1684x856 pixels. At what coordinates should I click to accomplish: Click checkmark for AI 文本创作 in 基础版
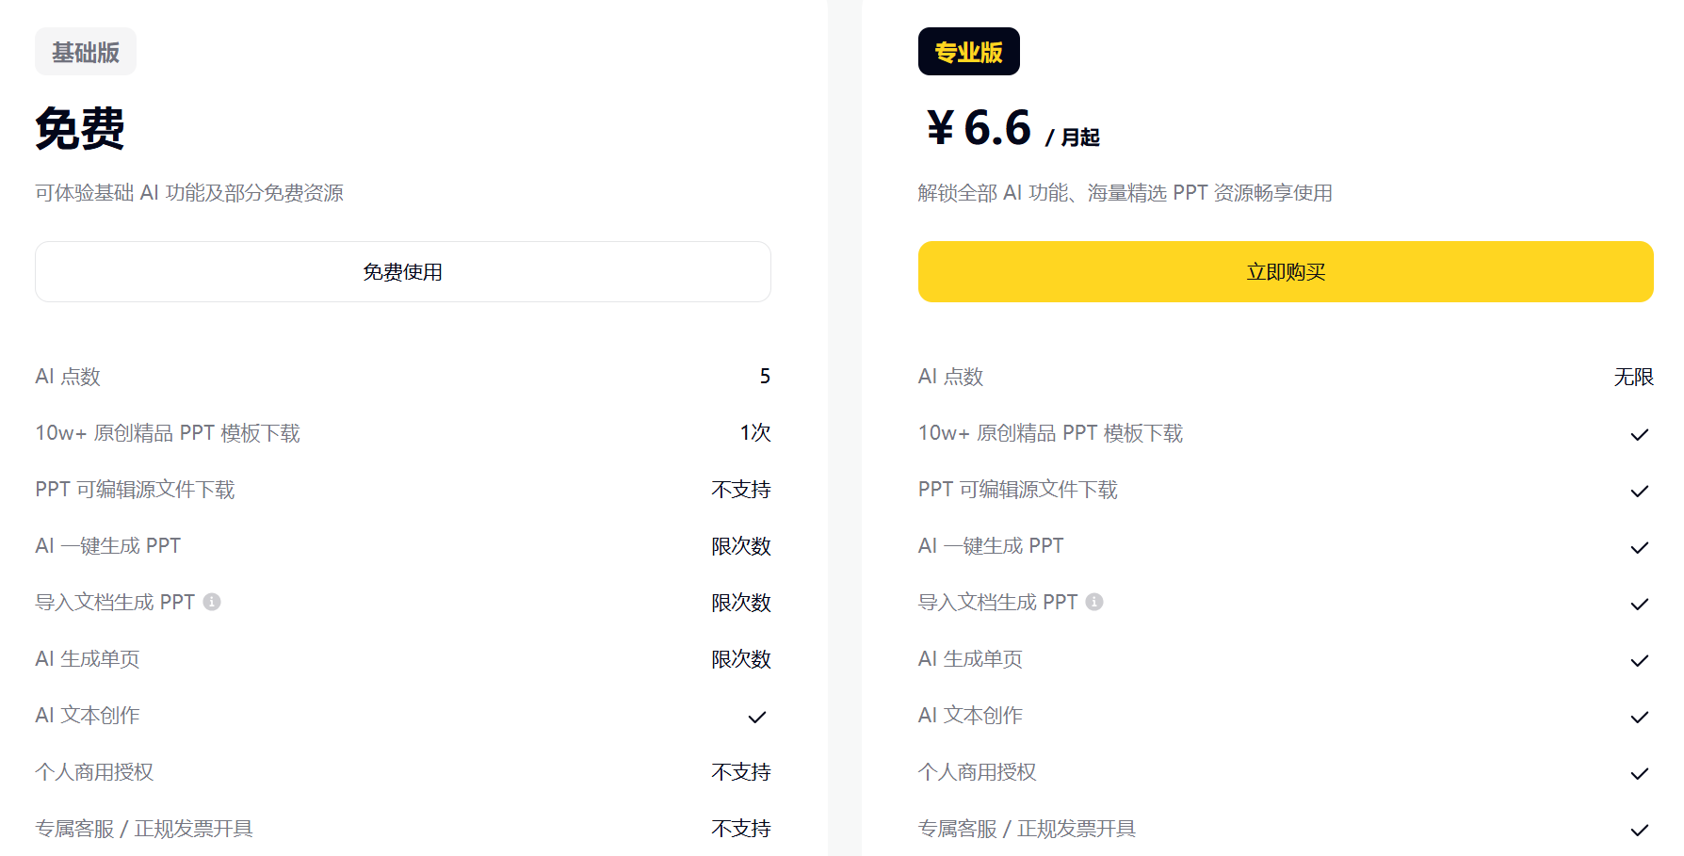[x=757, y=717]
